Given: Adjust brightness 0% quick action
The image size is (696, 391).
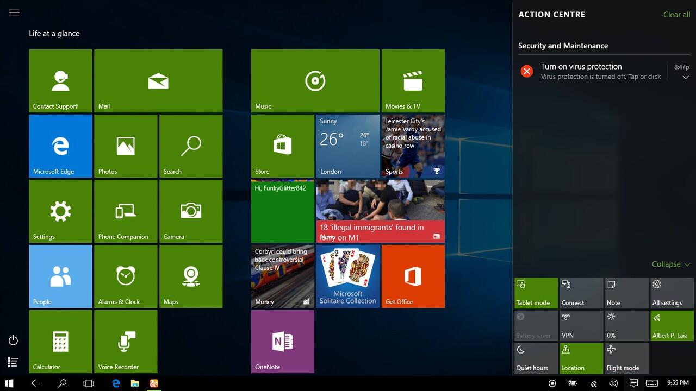Looking at the screenshot, I should [x=626, y=326].
